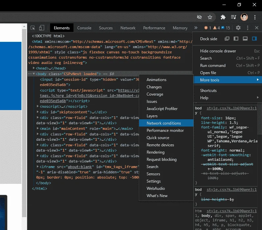Open DevTools settings gear icon
The width and height of the screenshot is (262, 230).
coord(238,28)
